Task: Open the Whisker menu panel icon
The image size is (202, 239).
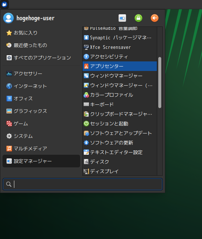Action: (4, 4)
